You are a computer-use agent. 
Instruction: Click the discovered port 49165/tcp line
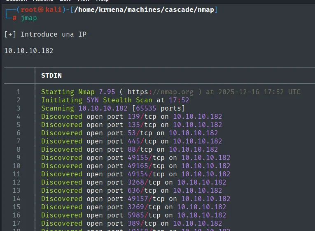pyautogui.click(x=135, y=166)
